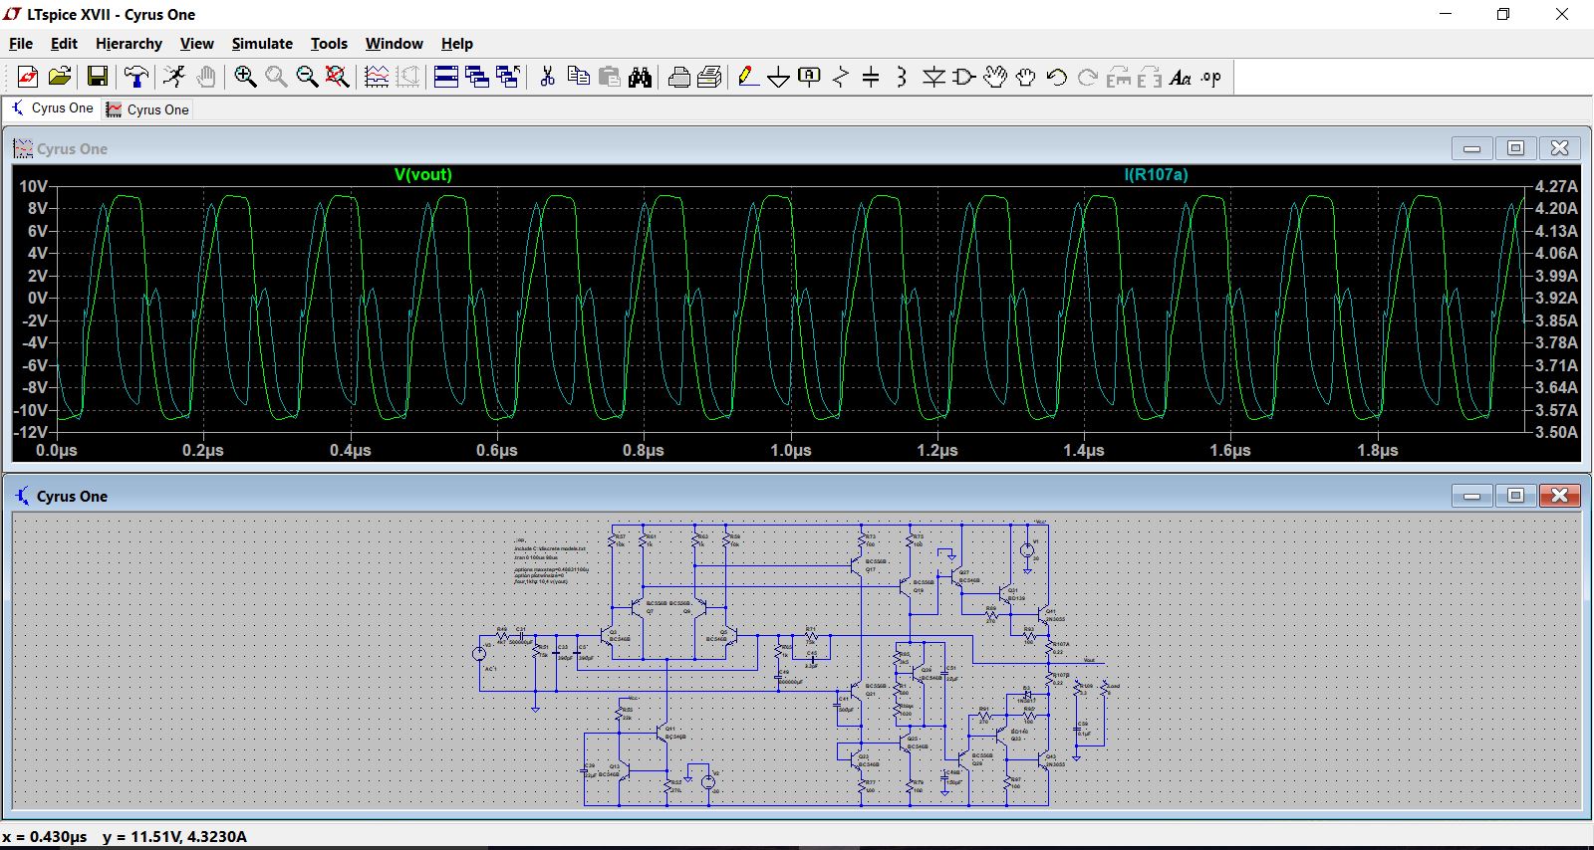Select the Zoom Out magnifier
1594x850 pixels.
(307, 77)
